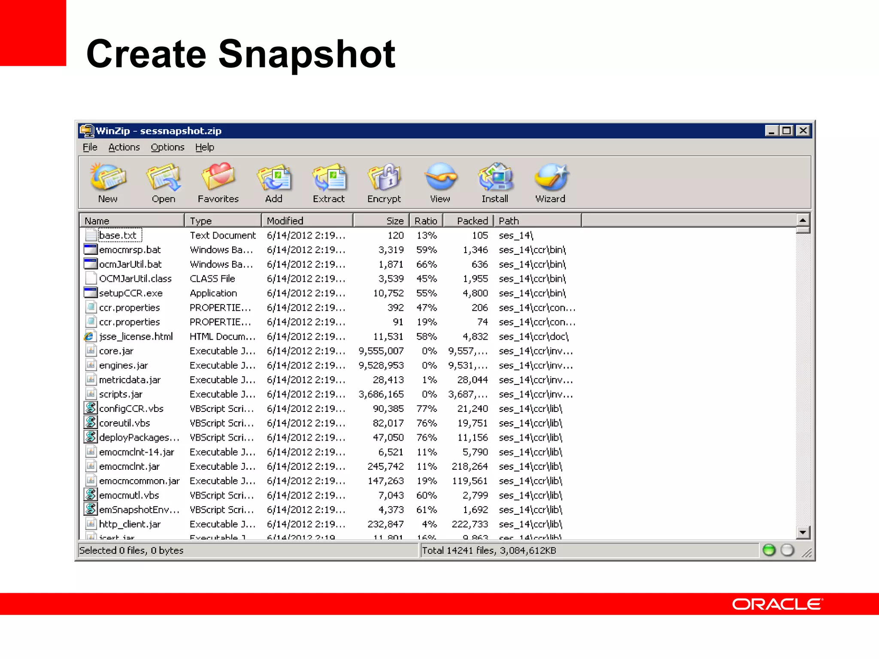Select the configCCR.vbs script icon

(x=90, y=408)
